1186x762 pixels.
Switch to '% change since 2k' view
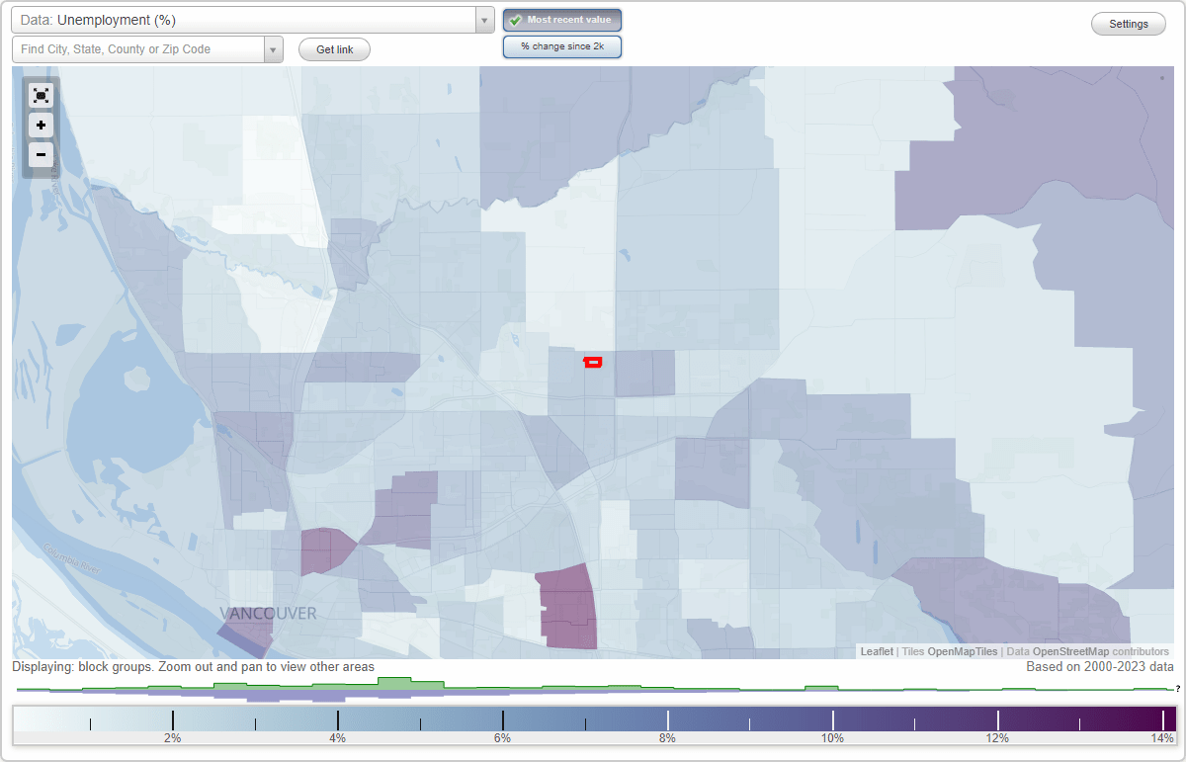click(x=562, y=45)
